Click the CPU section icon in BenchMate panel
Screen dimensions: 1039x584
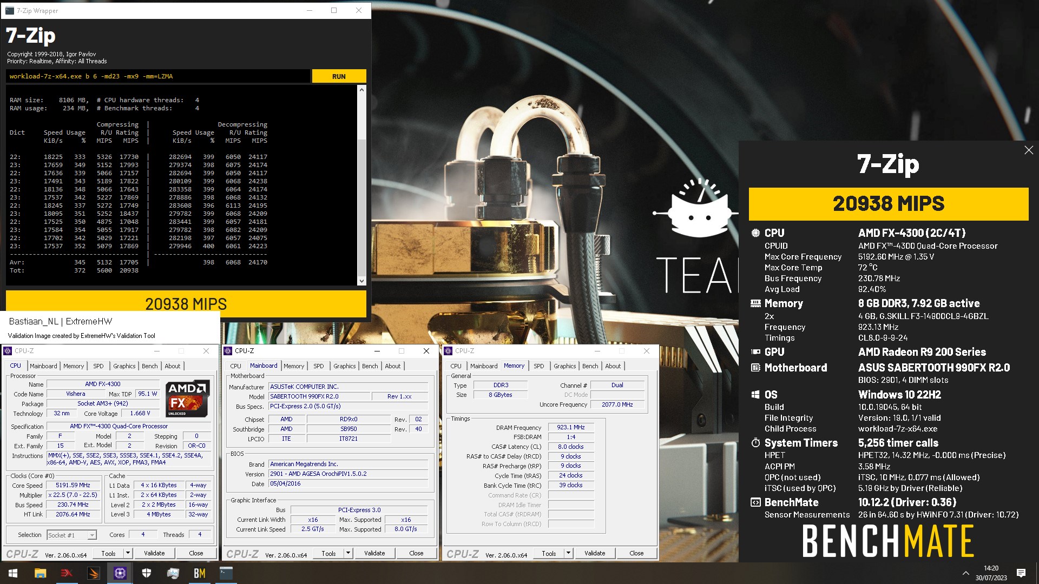tap(755, 233)
